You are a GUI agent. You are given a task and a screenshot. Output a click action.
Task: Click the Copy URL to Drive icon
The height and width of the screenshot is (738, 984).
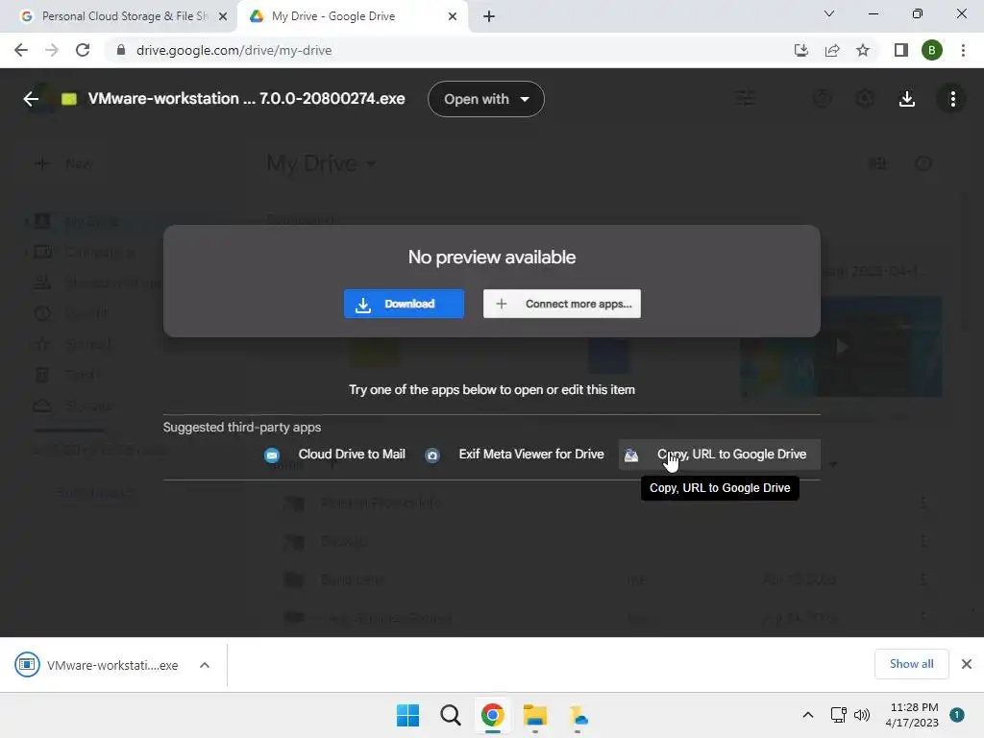(x=631, y=455)
